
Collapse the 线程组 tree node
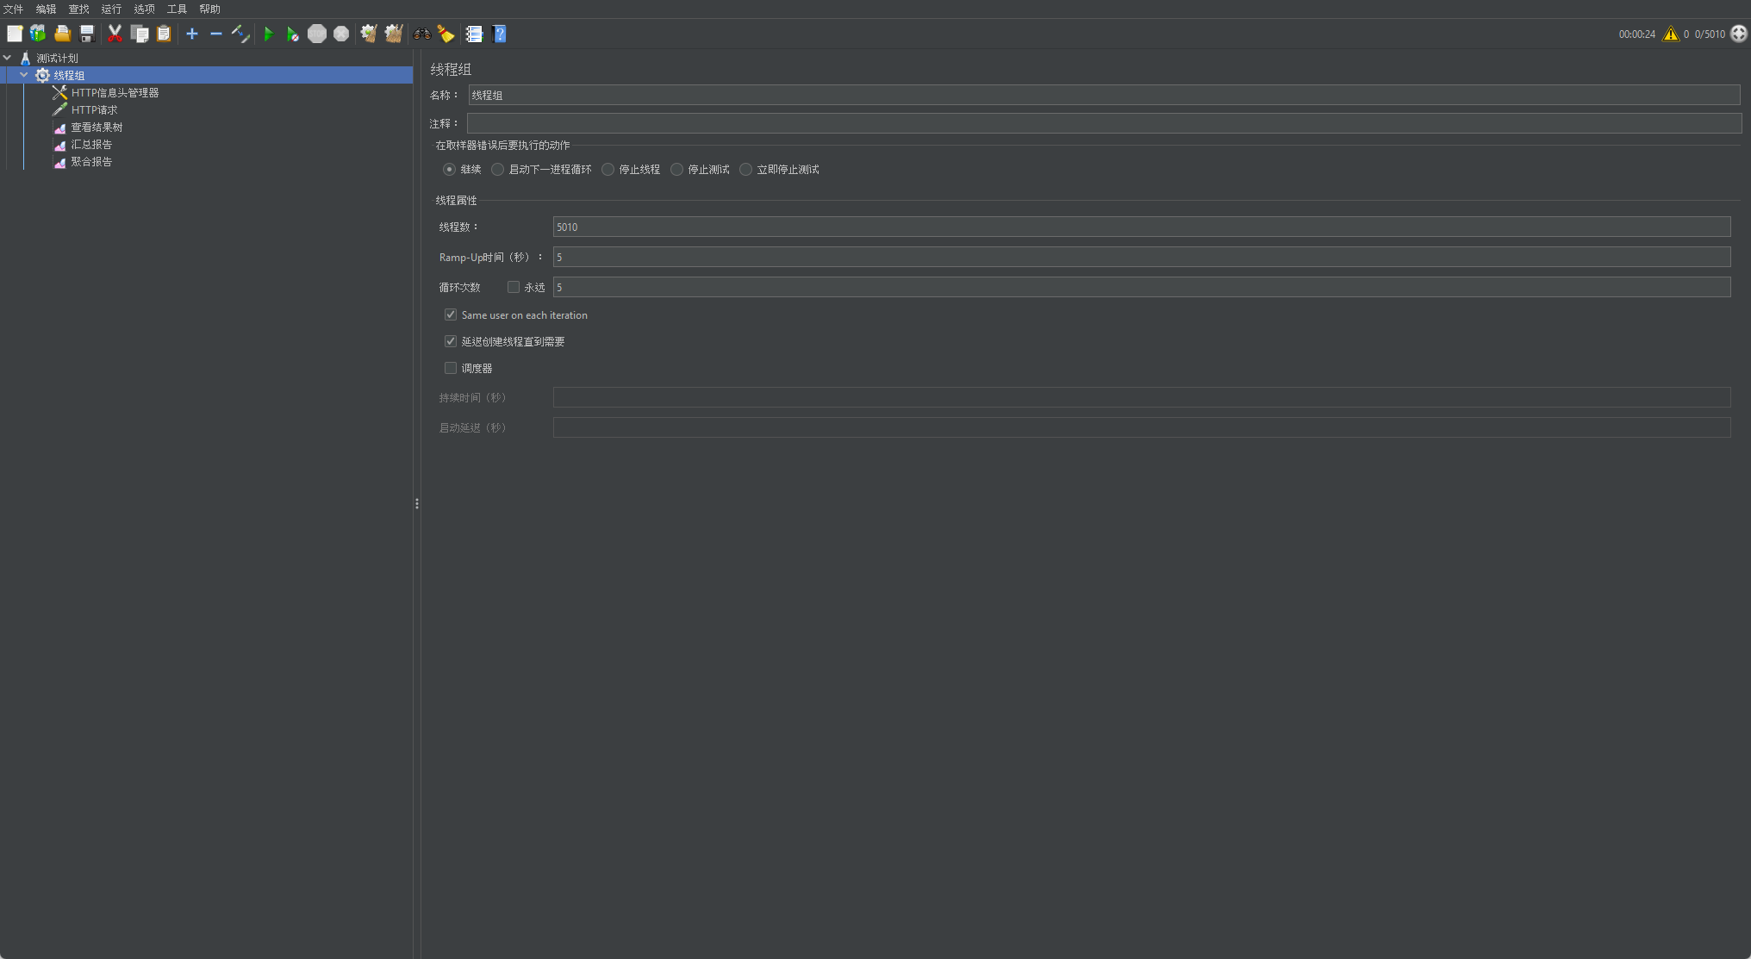[24, 75]
